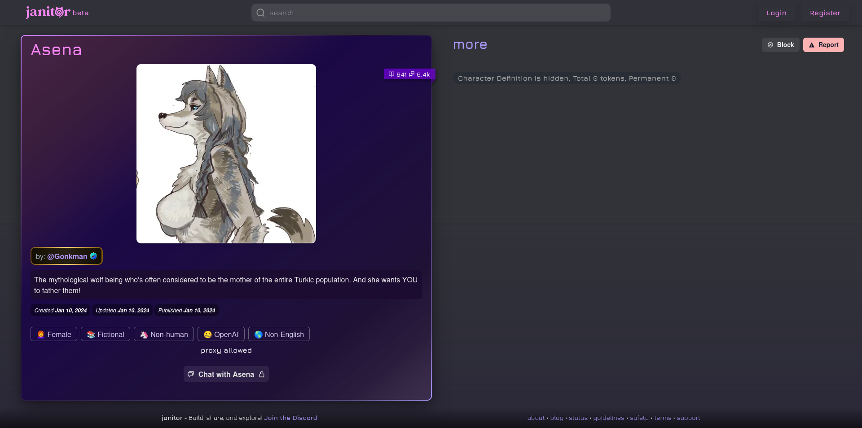Click the lock icon on chat button
Viewport: 862px width, 428px height.
[x=262, y=374]
